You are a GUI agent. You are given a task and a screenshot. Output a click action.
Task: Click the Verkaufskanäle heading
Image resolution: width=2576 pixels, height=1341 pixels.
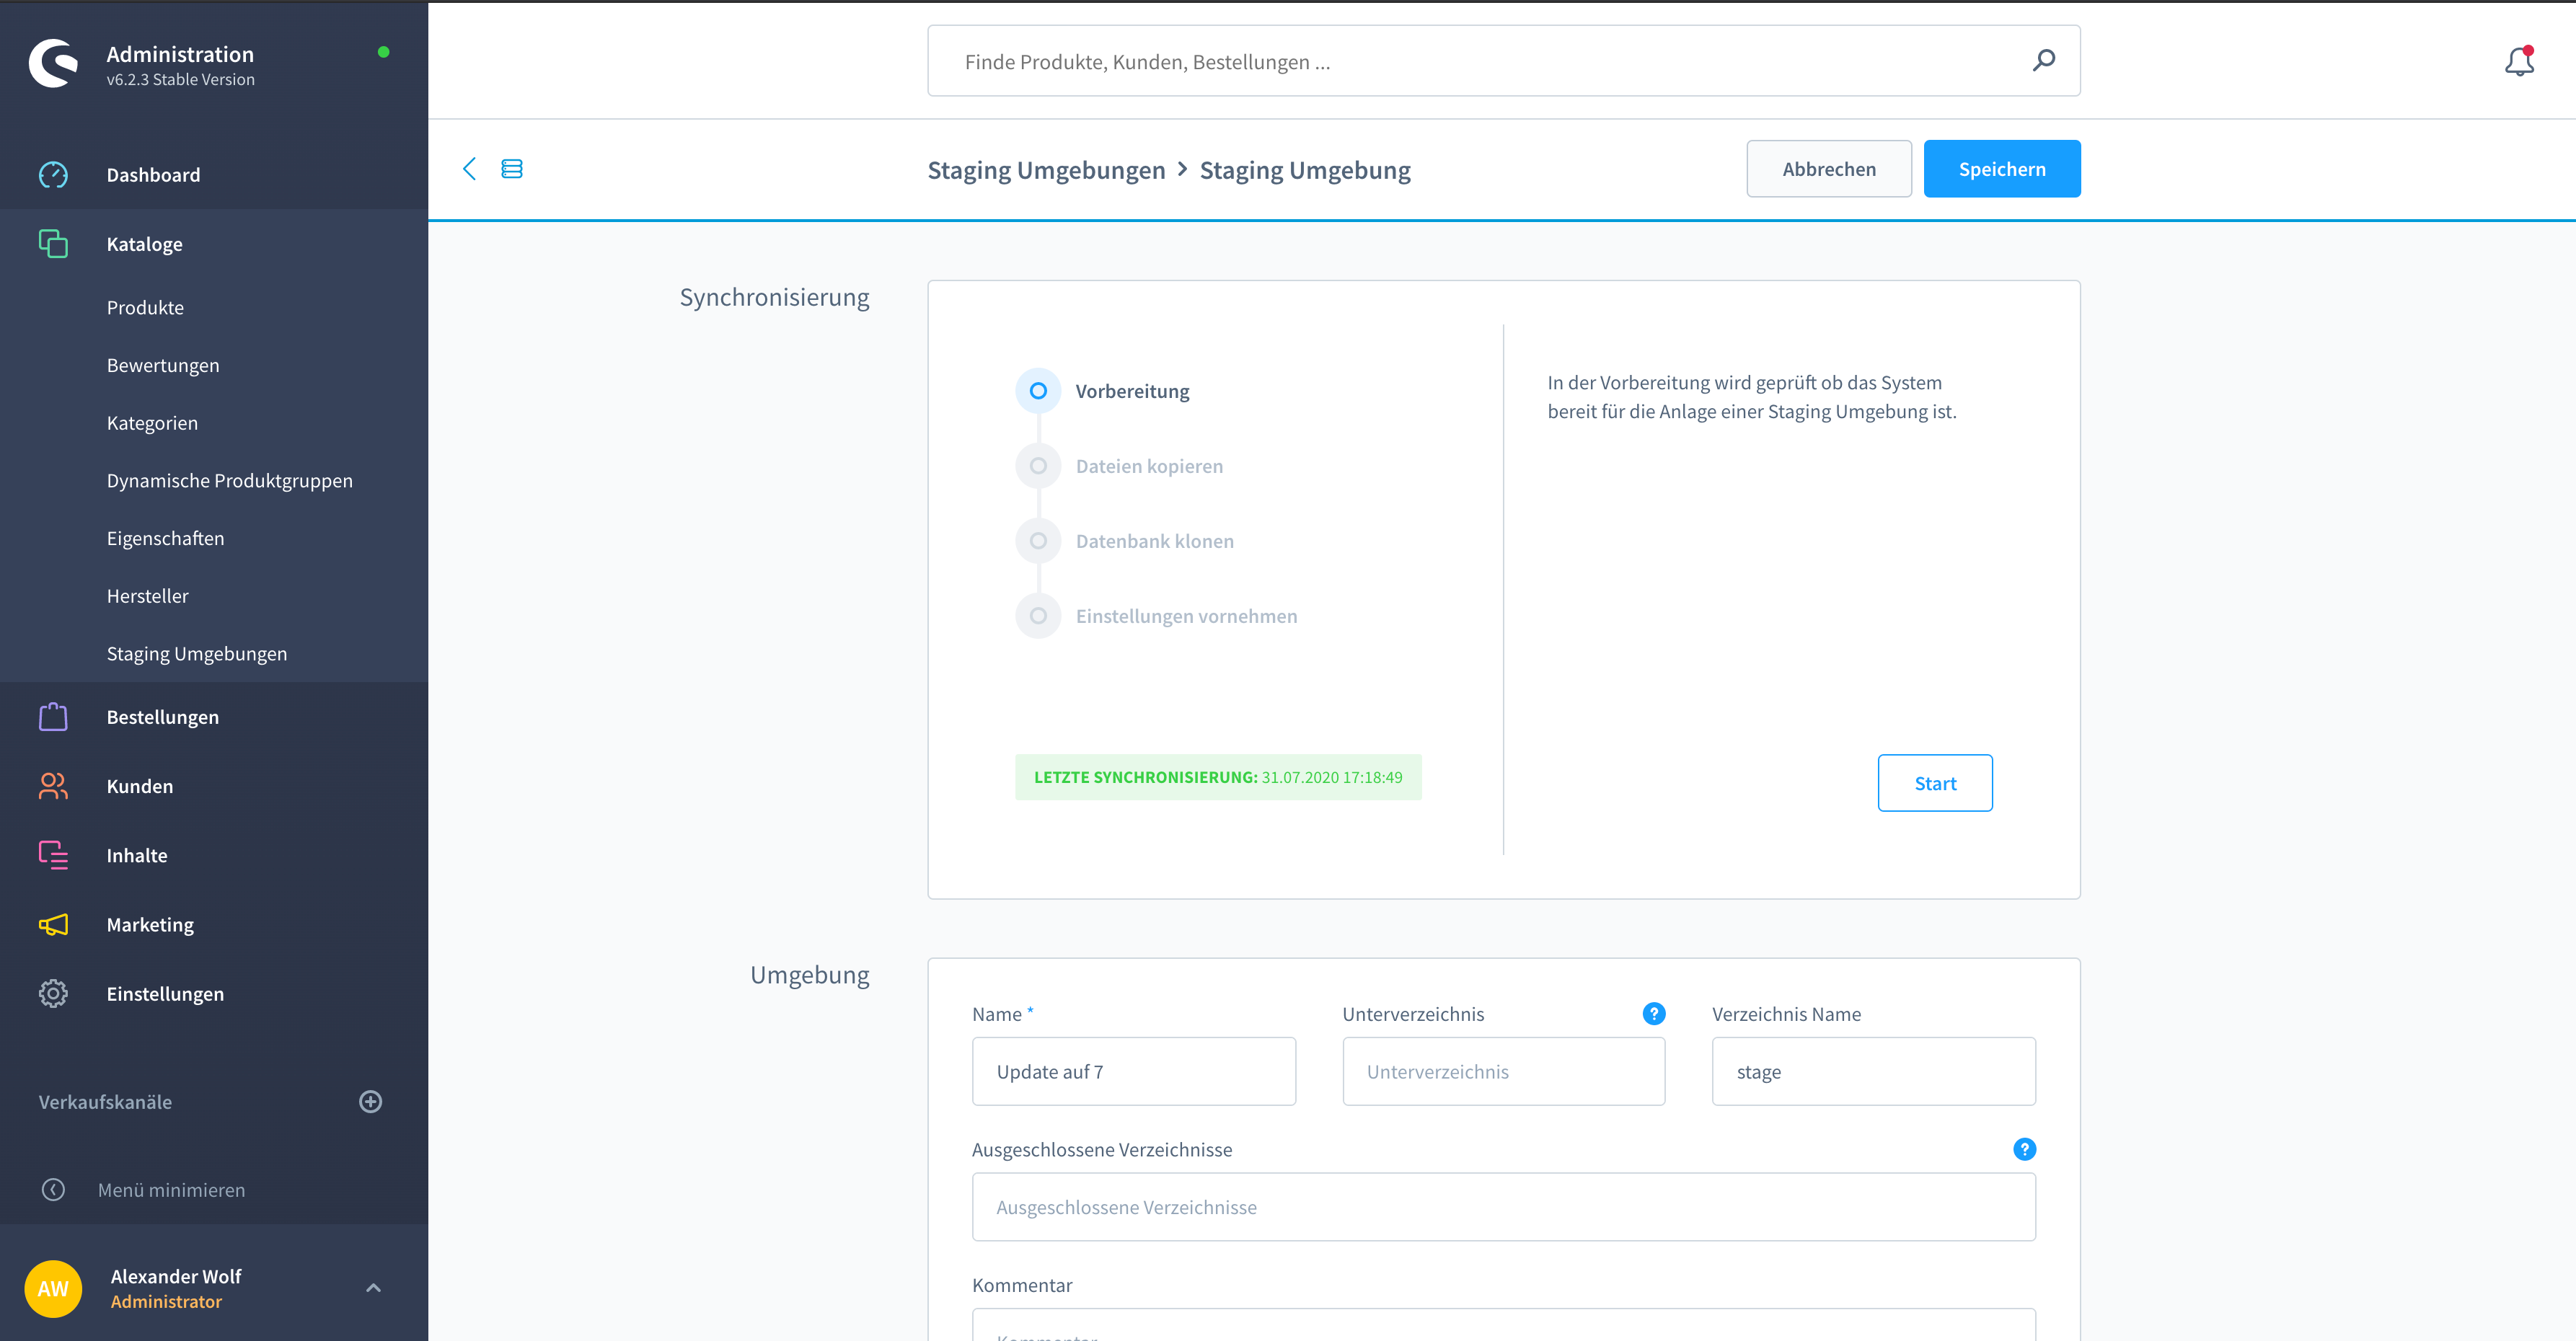[105, 1102]
